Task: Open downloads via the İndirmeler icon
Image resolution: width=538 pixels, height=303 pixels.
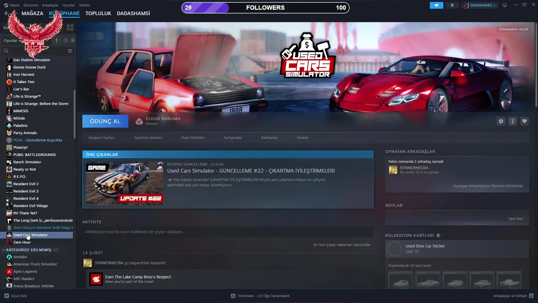Action: [x=233, y=296]
